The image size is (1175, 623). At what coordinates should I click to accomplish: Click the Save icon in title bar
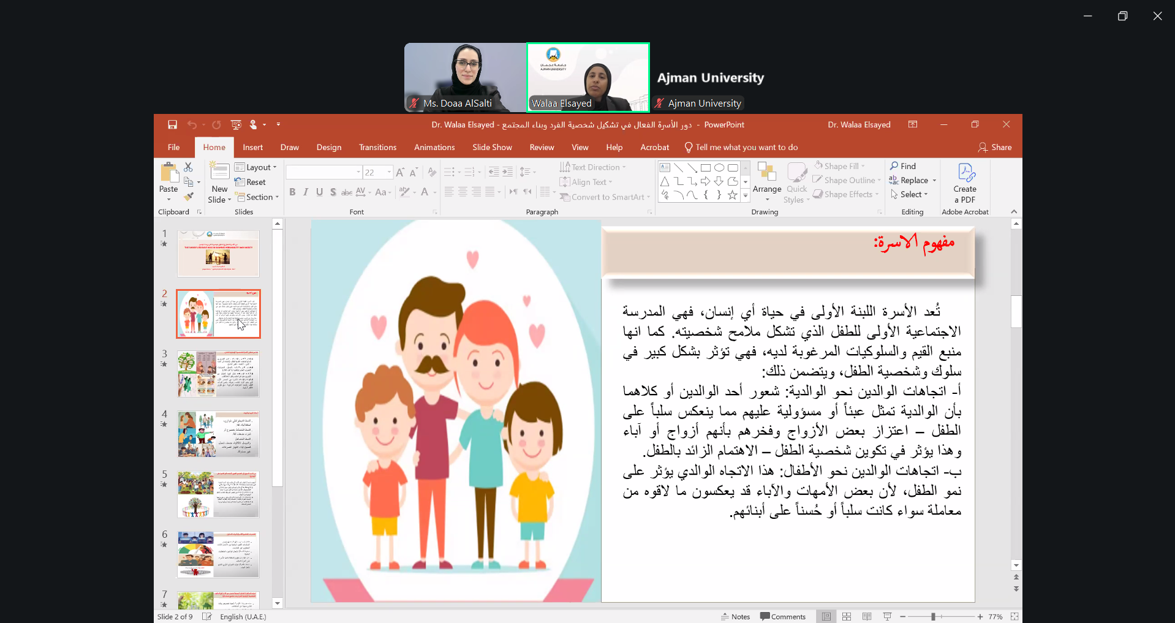172,125
